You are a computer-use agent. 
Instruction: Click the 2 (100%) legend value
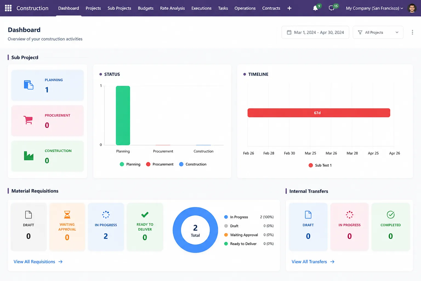(x=267, y=217)
